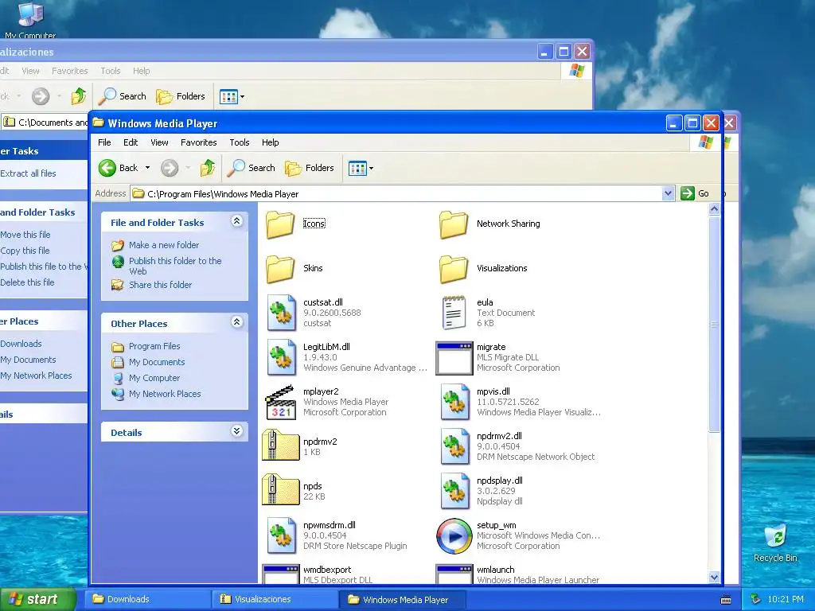Click Search in Visualizaciones window toolbar
This screenshot has height=611, width=815.
click(x=123, y=96)
